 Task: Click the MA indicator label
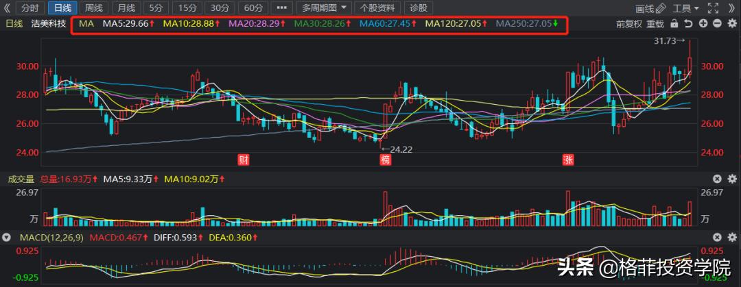86,23
